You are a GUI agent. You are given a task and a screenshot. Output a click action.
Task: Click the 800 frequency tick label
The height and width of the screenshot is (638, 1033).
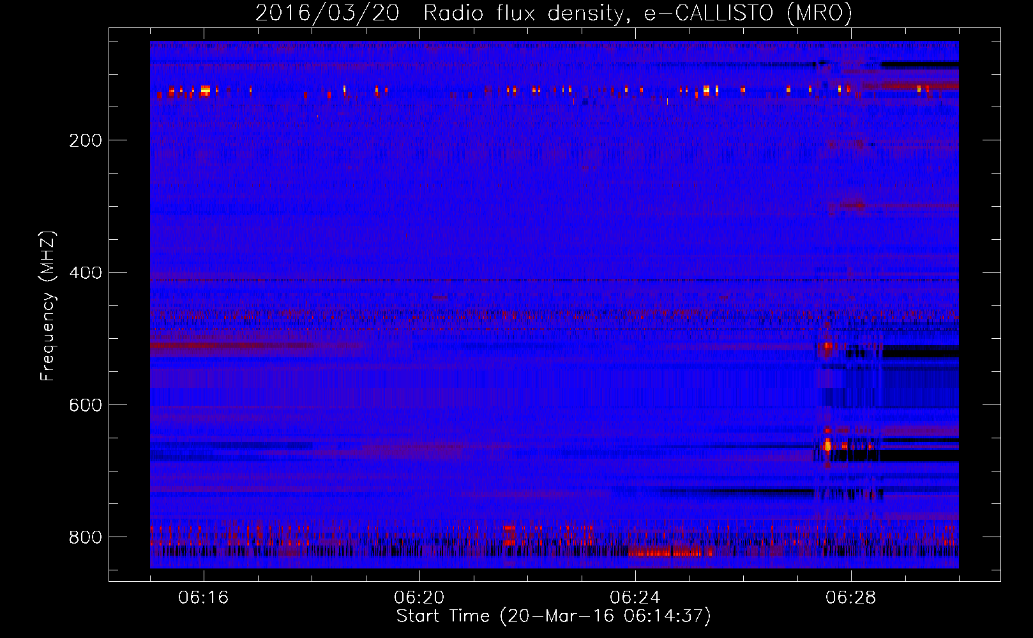[x=86, y=537]
